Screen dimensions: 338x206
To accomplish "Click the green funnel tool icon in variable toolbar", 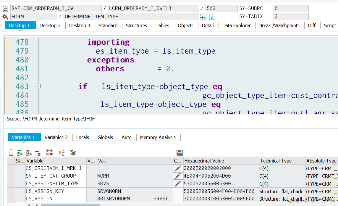I will coord(73,152).
